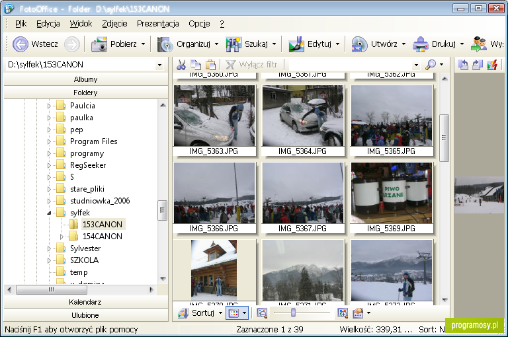Image resolution: width=508 pixels, height=337 pixels.
Task: Click the Foldery panel header
Action: 85,93
